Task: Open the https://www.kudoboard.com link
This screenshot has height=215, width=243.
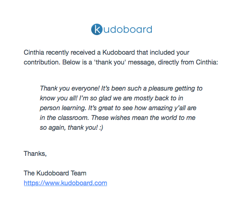Action: 66,183
